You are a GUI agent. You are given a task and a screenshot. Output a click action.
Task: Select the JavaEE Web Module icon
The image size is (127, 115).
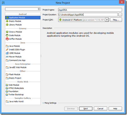(x=7, y=67)
